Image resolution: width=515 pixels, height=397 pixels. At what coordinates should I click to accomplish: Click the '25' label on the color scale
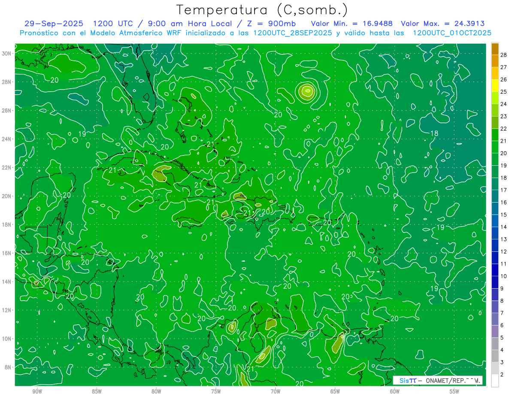pyautogui.click(x=504, y=92)
